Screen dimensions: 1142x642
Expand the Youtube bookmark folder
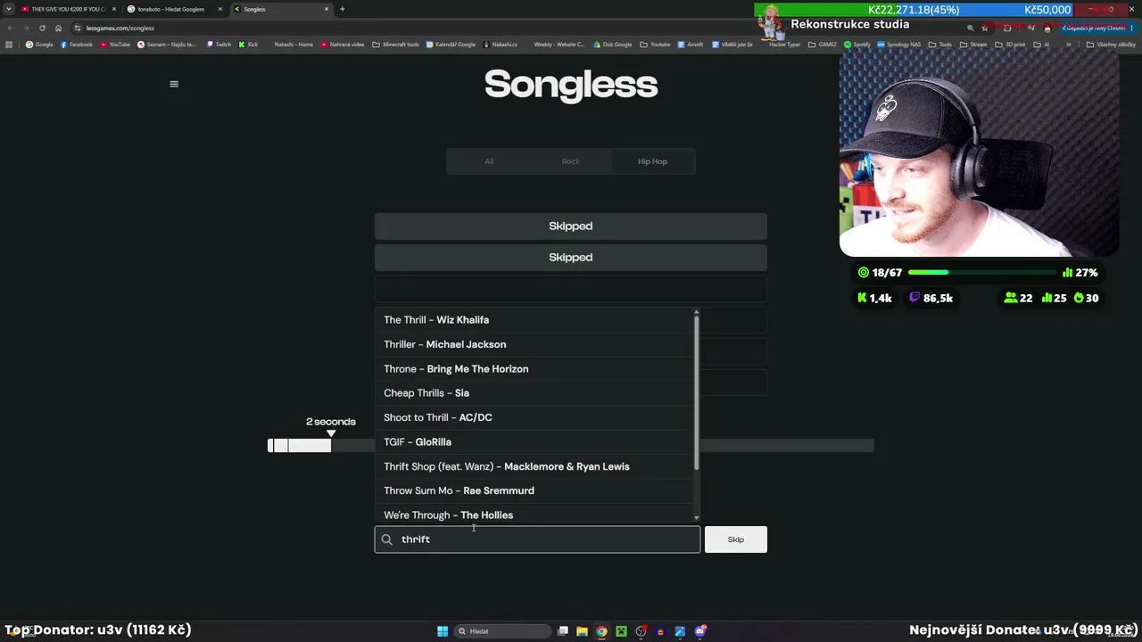pyautogui.click(x=656, y=45)
